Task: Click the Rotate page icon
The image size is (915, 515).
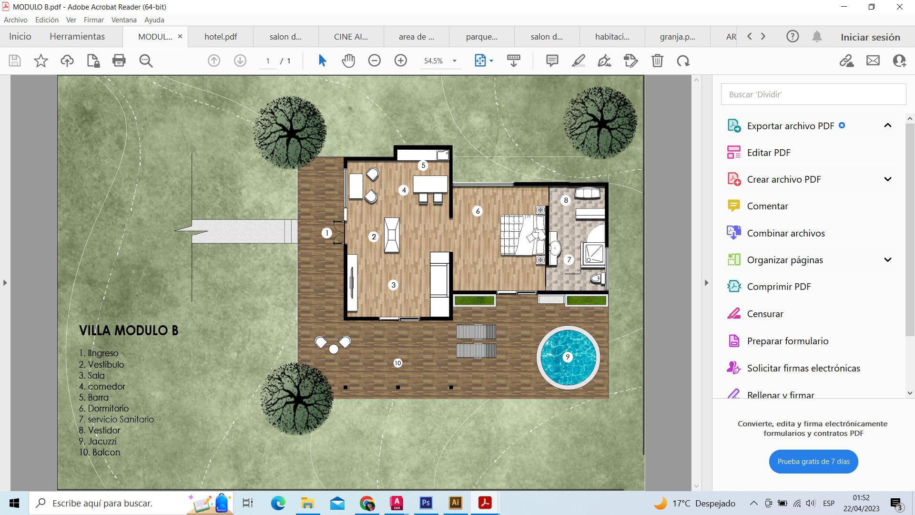Action: point(683,61)
